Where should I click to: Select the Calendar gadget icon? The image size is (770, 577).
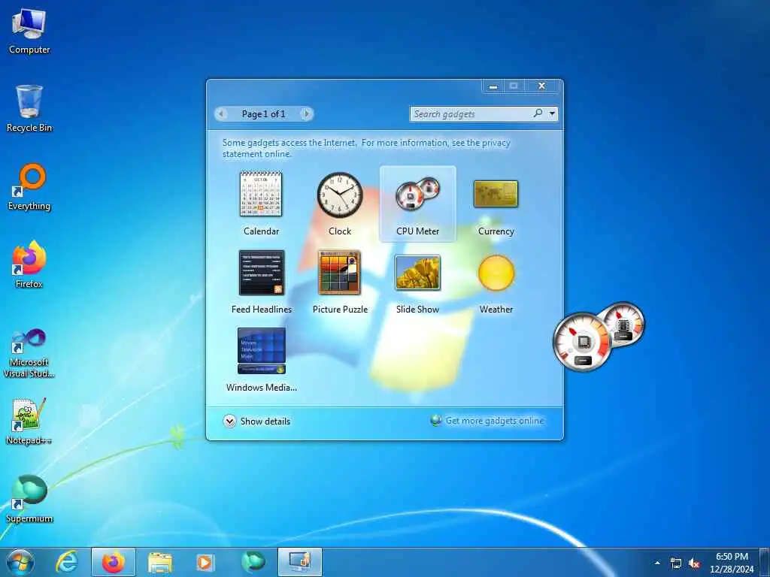261,194
